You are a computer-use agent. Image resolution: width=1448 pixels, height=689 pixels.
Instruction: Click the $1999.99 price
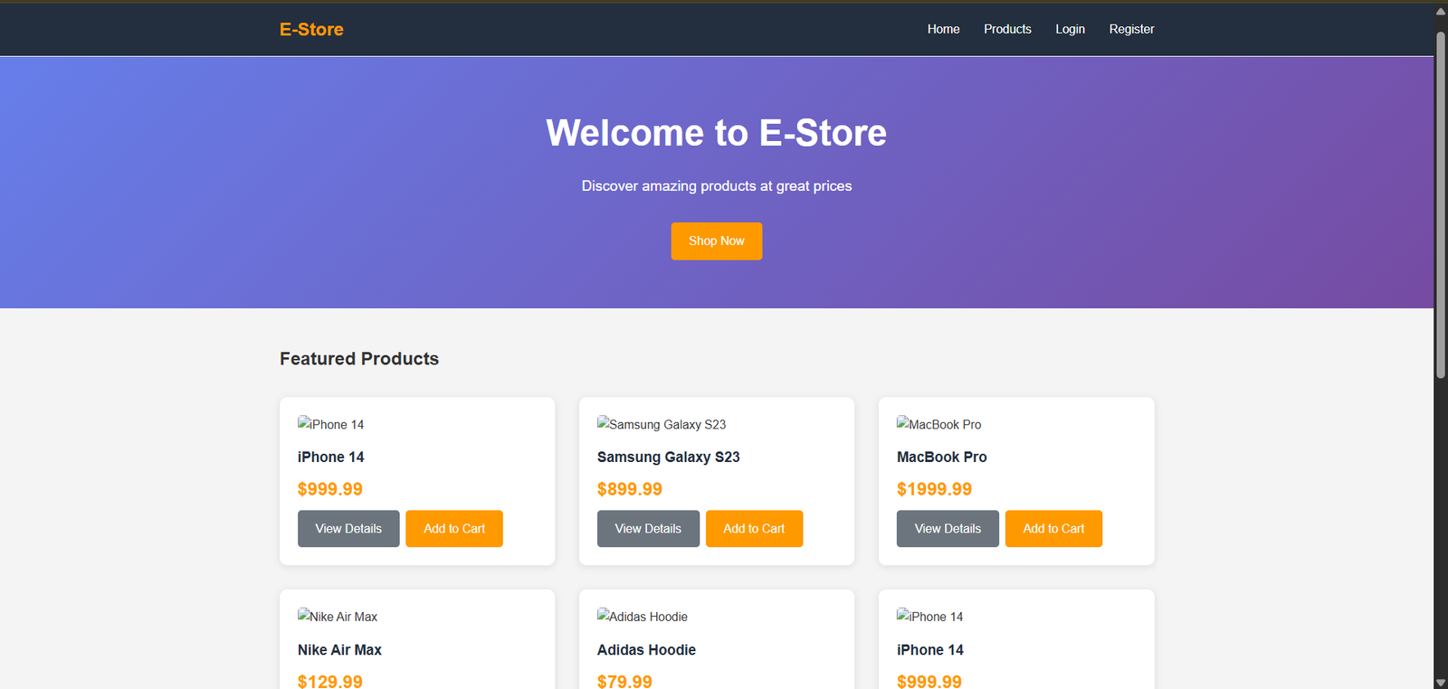934,489
